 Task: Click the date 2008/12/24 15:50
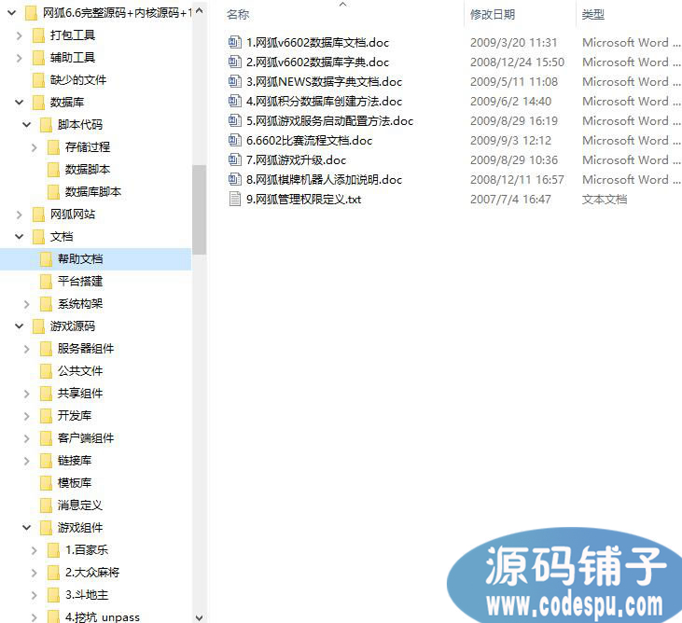tap(517, 62)
